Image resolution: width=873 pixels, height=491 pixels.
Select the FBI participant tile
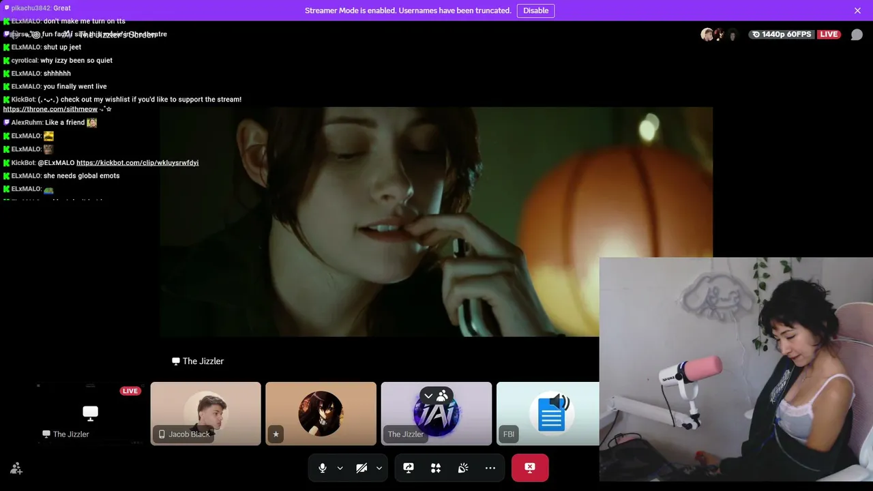(548, 413)
